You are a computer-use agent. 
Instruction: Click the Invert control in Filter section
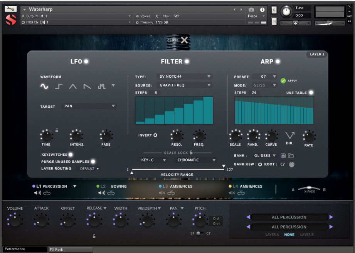point(156,135)
